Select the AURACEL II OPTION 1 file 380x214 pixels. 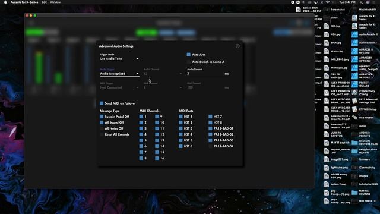[x=354, y=51]
